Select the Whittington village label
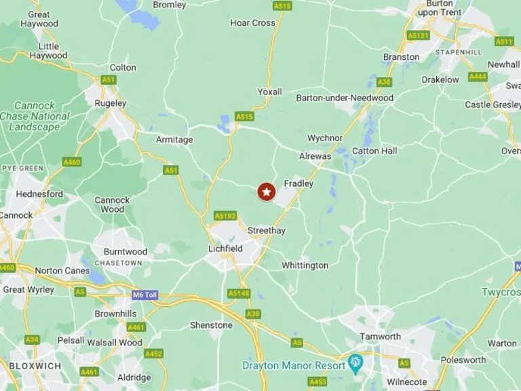Viewport: 521px width, 391px height. coord(305,265)
